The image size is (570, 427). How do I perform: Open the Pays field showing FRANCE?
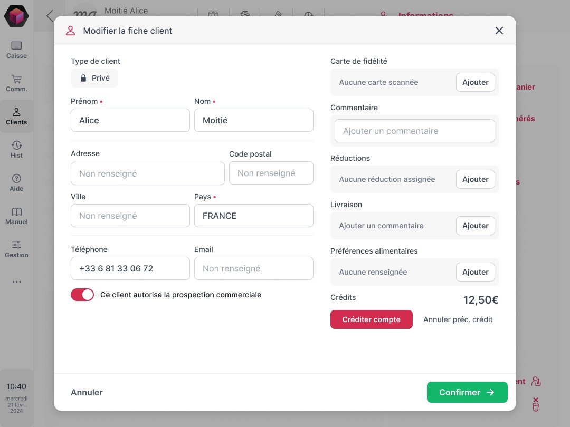pos(254,216)
